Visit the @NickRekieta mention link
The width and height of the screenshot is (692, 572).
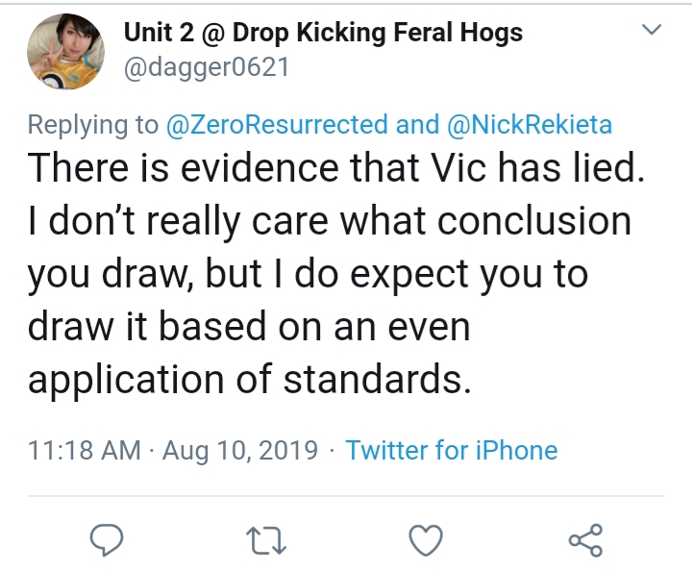(x=530, y=124)
